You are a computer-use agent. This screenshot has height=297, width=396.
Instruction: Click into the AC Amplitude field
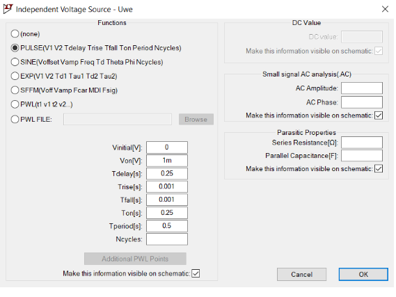(362, 88)
